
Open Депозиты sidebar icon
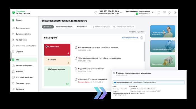[13, 89]
